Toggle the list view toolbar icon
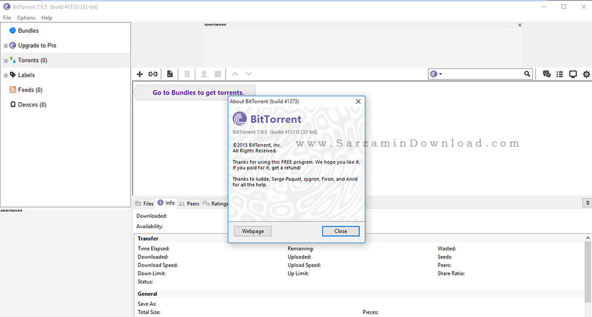Viewport: 592px width, 317px height. [x=560, y=74]
